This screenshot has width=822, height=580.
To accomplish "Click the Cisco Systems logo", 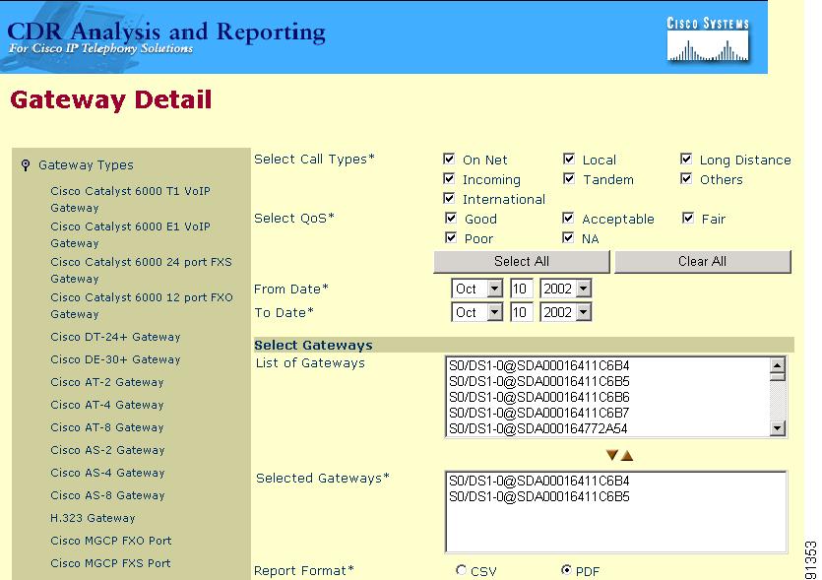I will 708,40.
